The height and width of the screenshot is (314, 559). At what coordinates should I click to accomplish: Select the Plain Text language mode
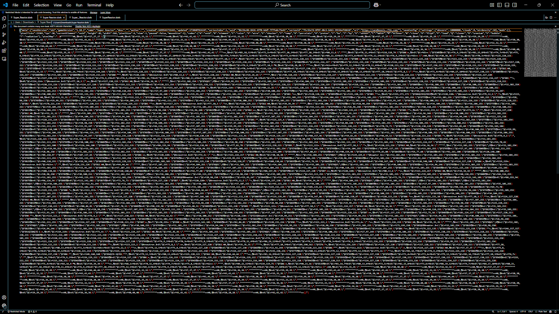(543, 312)
